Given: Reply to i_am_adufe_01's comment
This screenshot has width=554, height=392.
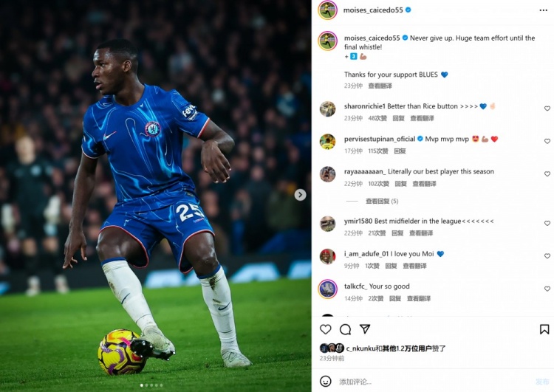Looking at the screenshot, I should click(391, 266).
